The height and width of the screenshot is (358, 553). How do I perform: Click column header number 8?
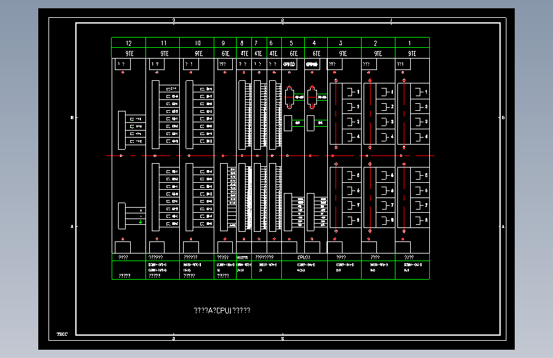coord(242,43)
